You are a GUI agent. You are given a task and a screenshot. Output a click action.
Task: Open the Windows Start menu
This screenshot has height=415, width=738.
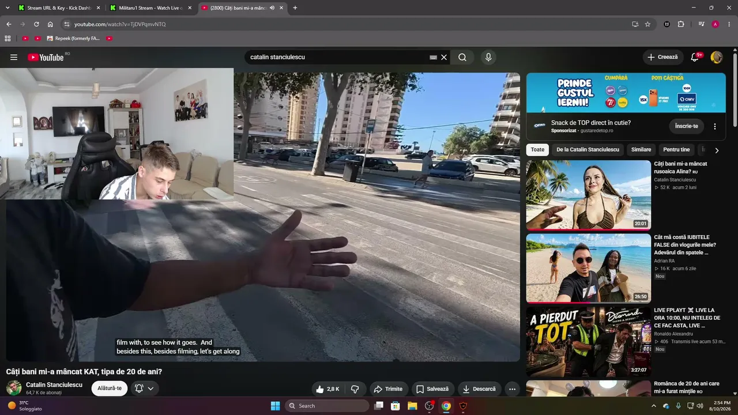pyautogui.click(x=275, y=406)
